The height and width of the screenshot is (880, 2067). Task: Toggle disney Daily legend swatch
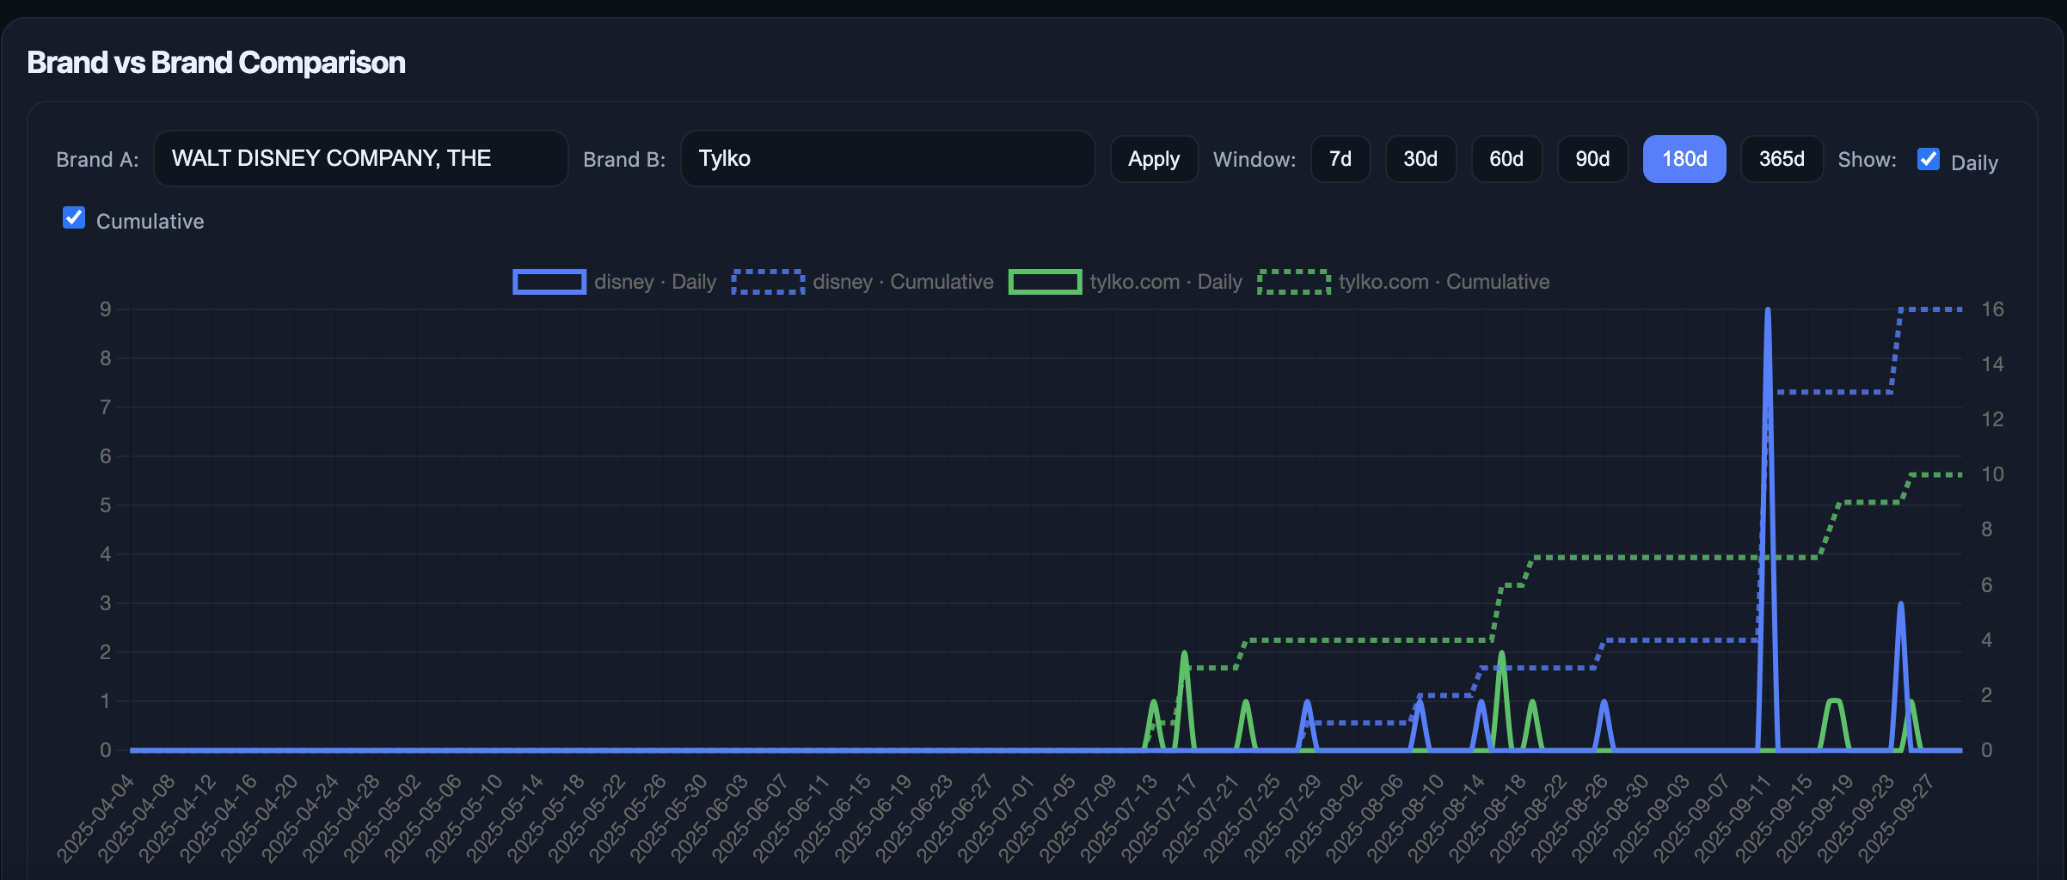point(549,282)
